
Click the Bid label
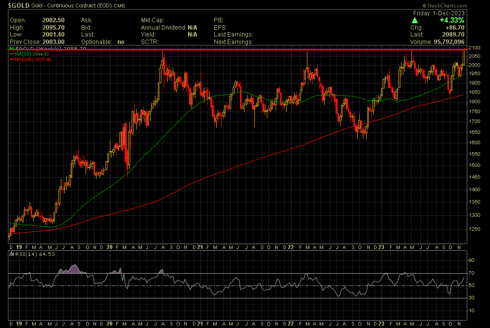click(x=86, y=28)
